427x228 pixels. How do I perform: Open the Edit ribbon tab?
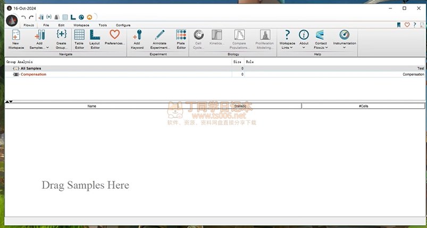click(x=61, y=25)
